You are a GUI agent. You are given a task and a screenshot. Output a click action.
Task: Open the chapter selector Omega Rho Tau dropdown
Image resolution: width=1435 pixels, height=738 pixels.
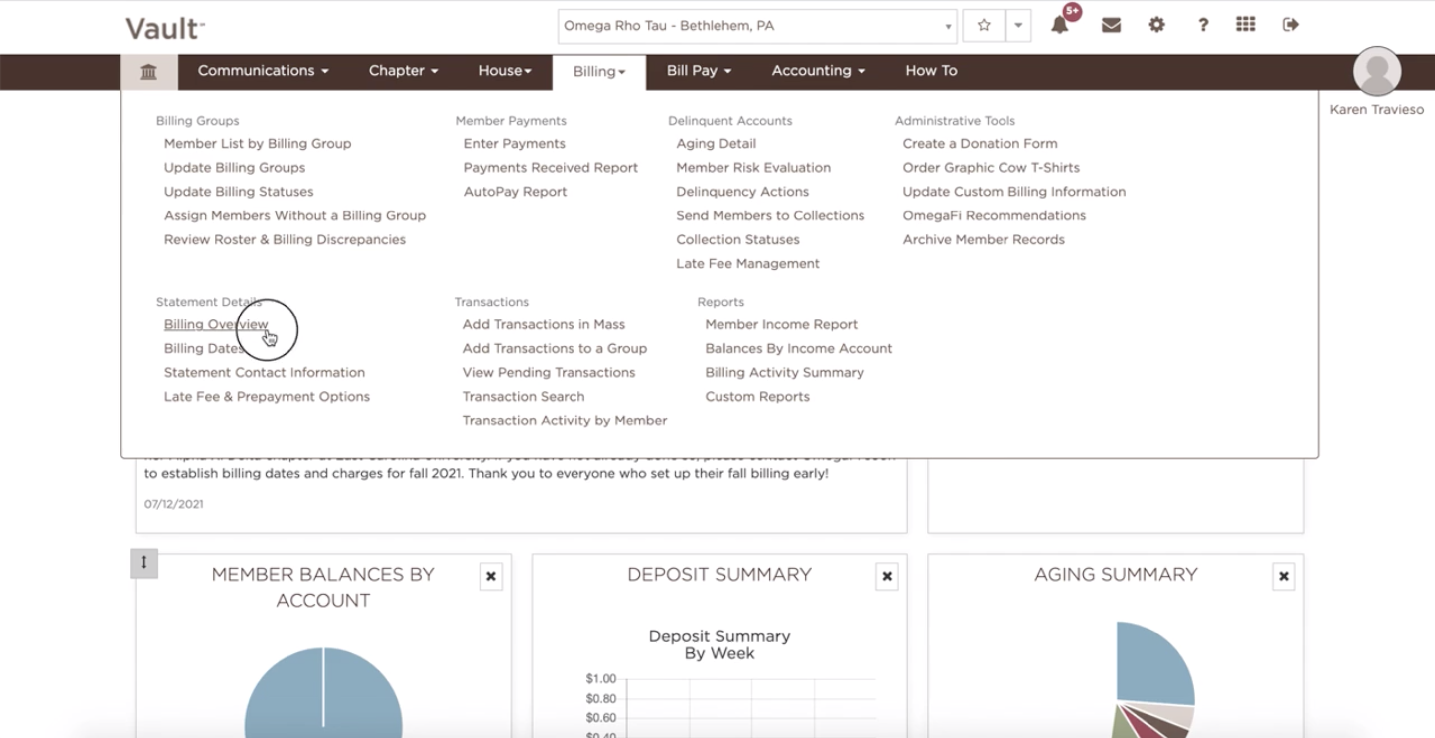pyautogui.click(x=756, y=26)
